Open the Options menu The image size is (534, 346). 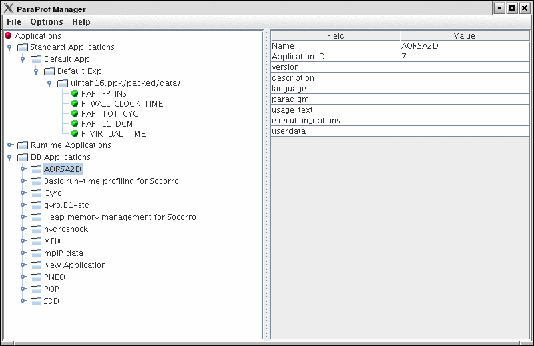pyautogui.click(x=46, y=22)
